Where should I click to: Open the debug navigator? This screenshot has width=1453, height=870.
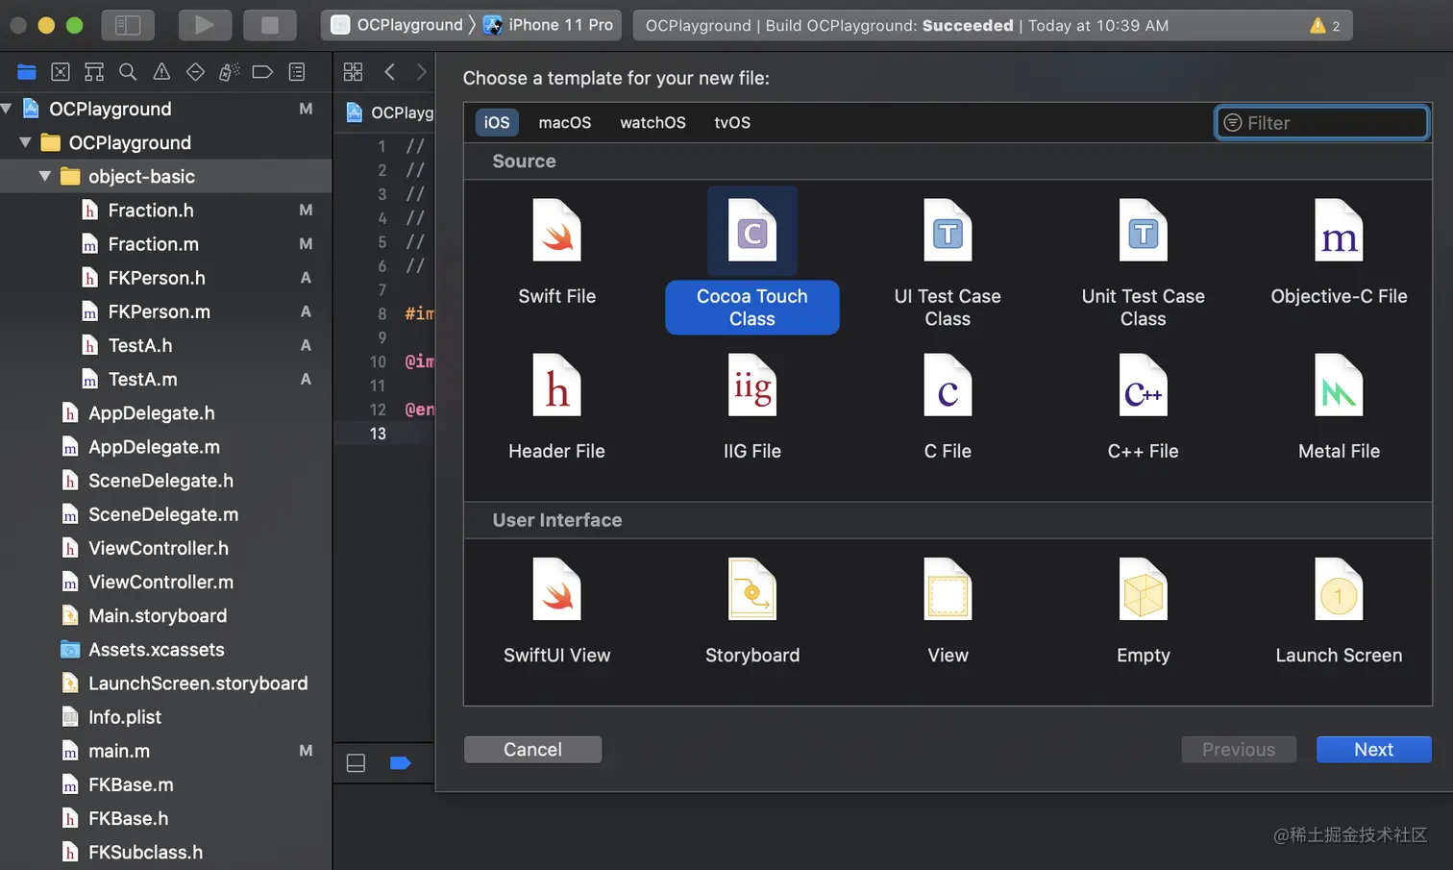[229, 72]
